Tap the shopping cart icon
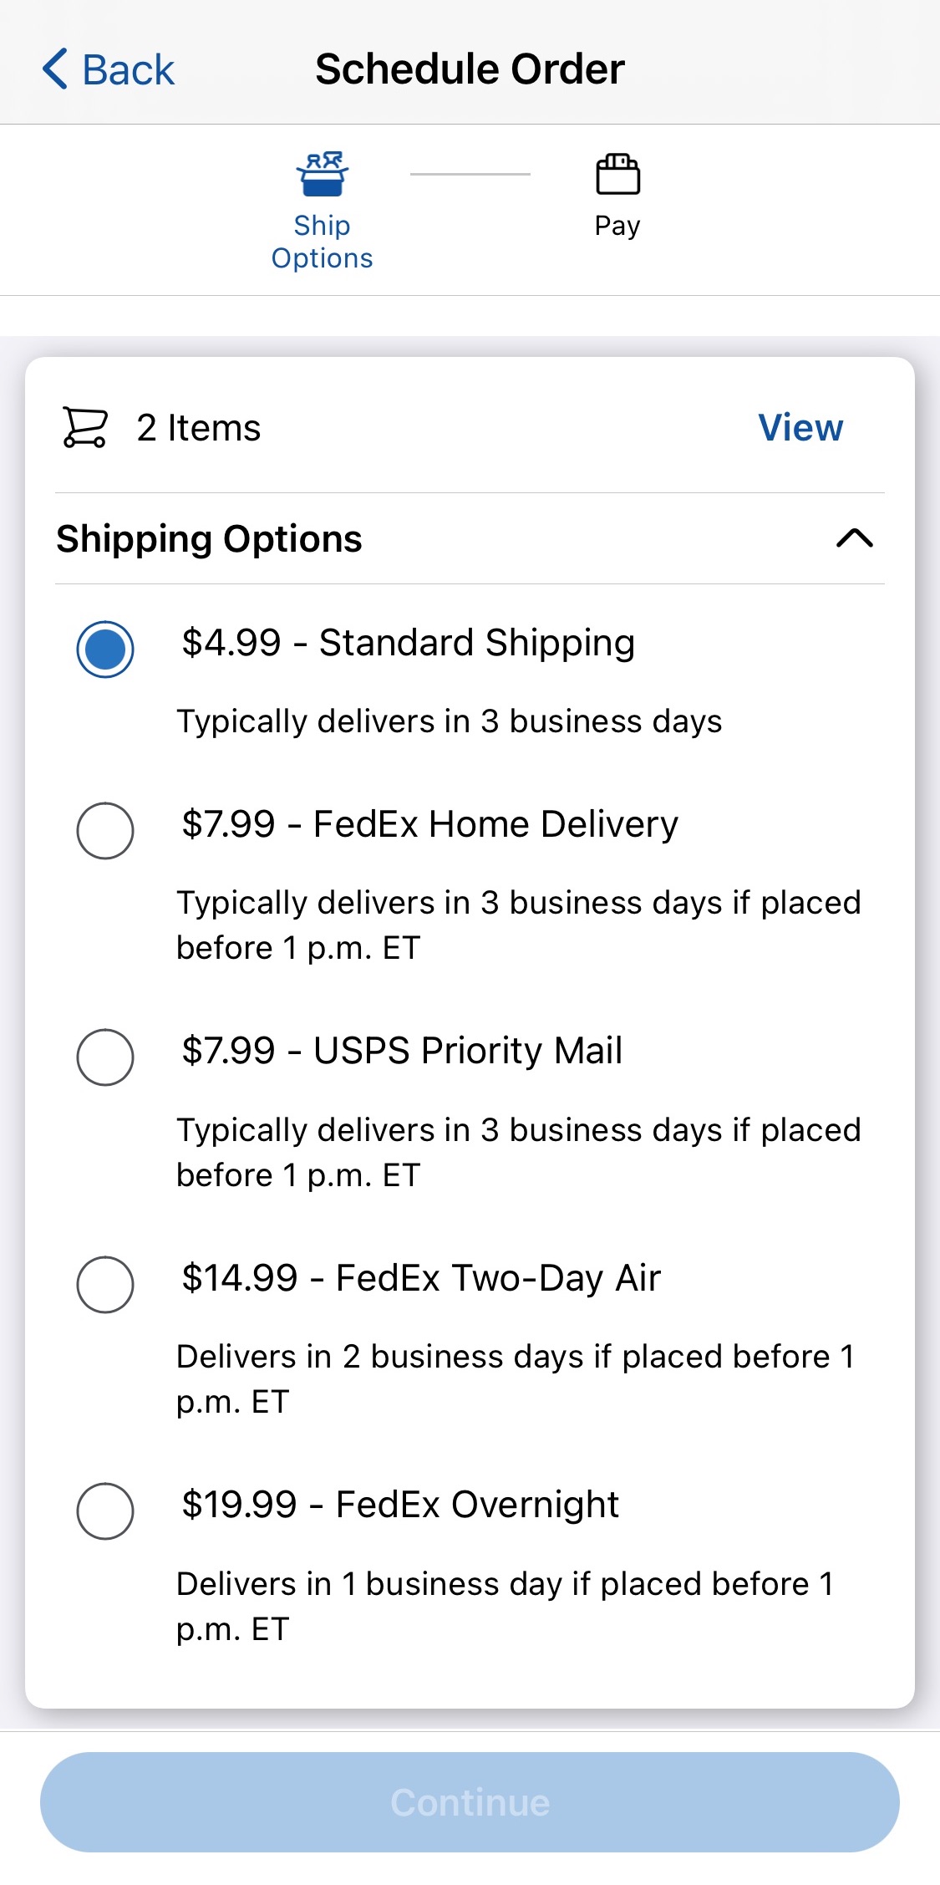This screenshot has width=940, height=1885. 84,427
